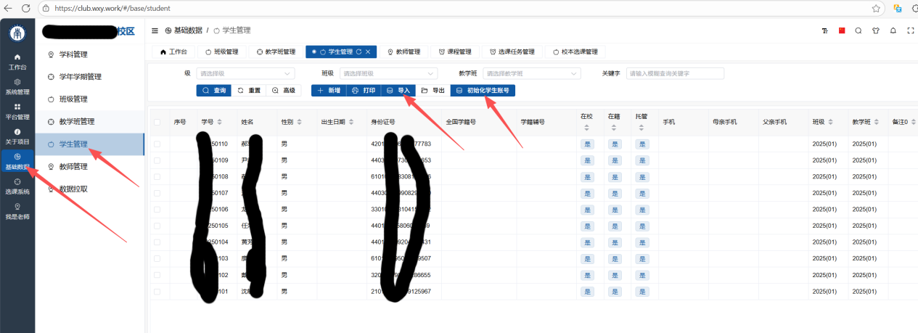Screen dimensions: 918x333
Task: Collapse the menu with the hamburger icon
Action: coord(155,30)
